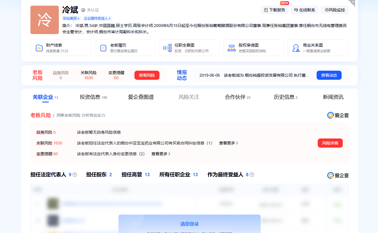The height and width of the screenshot is (233, 378).
Task: Open the 企业最终受益人 tag
Action: pos(97,18)
